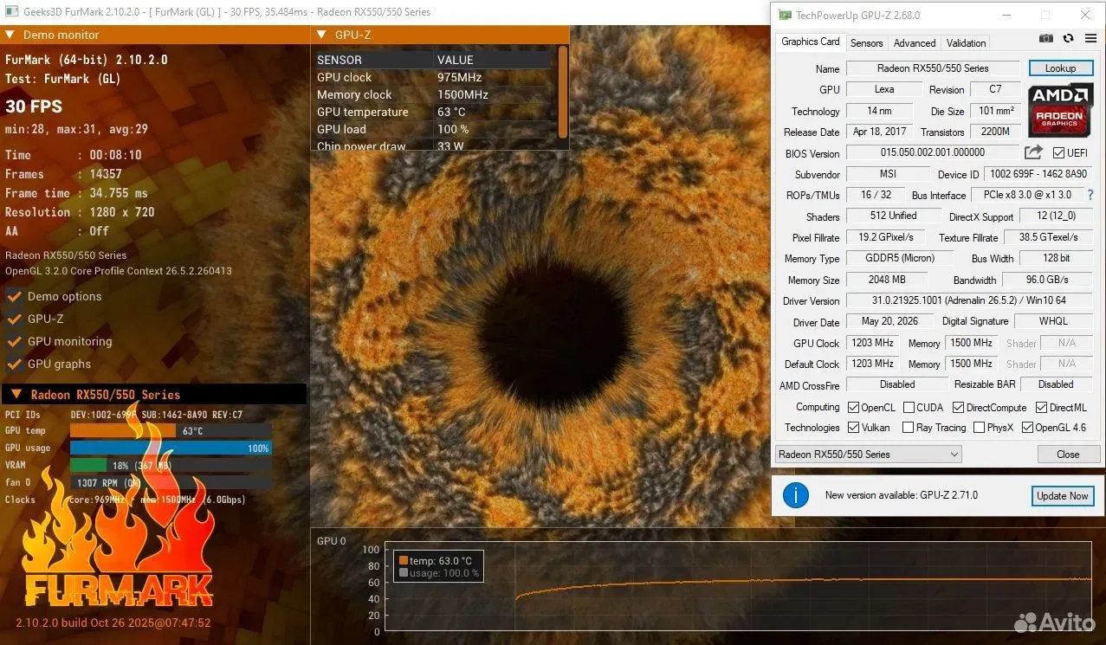Click the BIOS Version field

[x=932, y=153]
